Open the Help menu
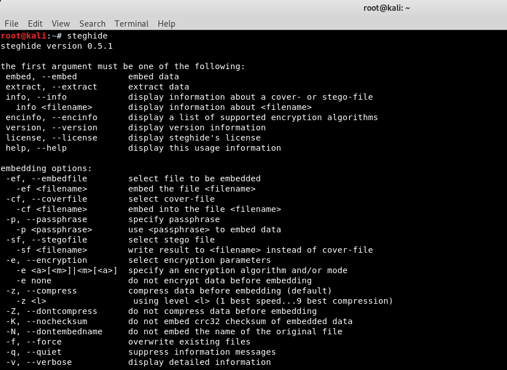This screenshot has height=370, width=507. click(167, 24)
